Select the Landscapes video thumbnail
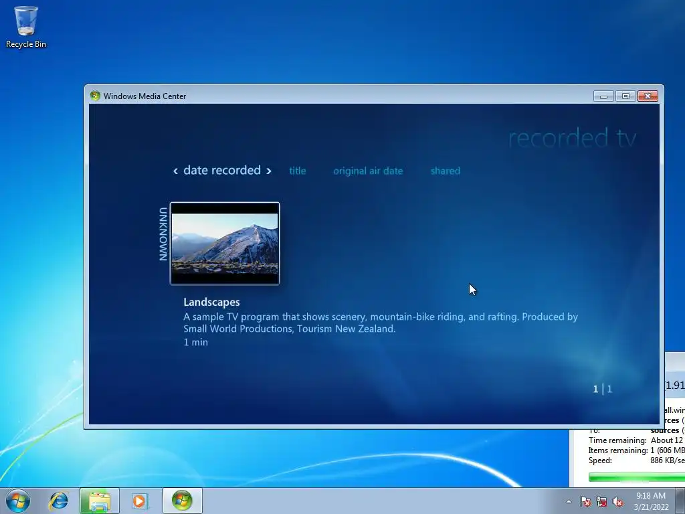 point(225,244)
